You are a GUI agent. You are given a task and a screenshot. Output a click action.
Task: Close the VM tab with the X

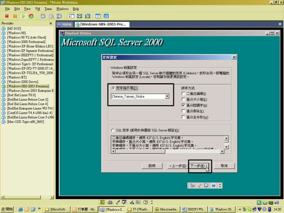pos(280,24)
